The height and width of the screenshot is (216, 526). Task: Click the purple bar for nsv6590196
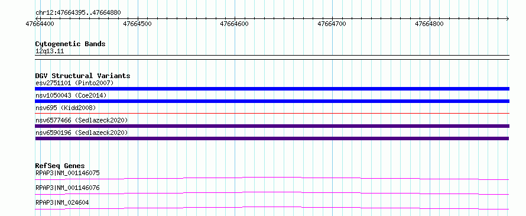(x=272, y=138)
